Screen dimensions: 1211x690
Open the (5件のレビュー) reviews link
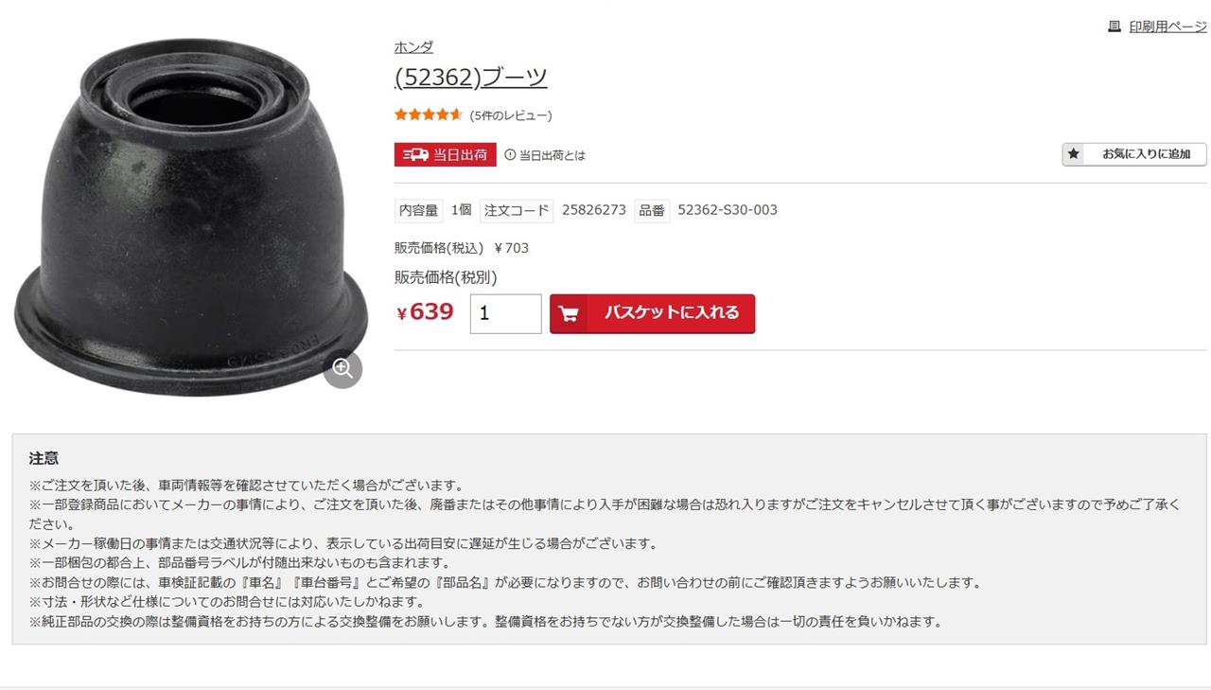[511, 115]
